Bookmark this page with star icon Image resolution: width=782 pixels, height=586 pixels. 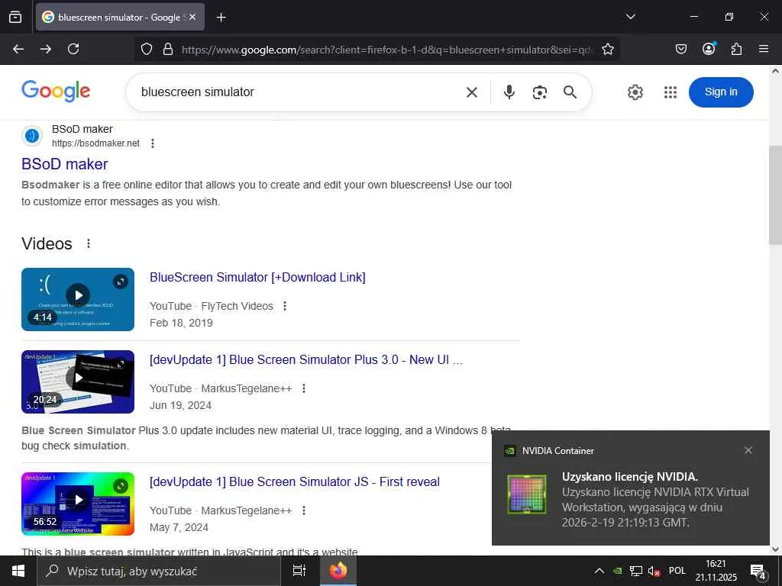pyautogui.click(x=607, y=49)
